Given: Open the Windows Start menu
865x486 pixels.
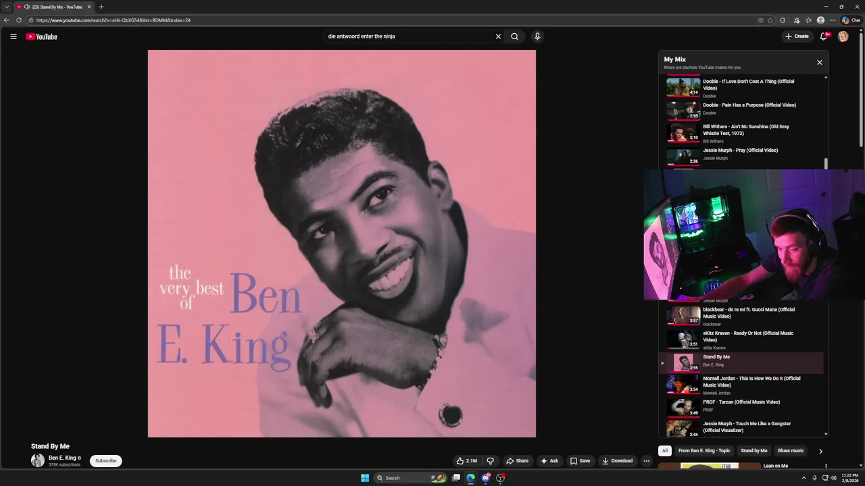Looking at the screenshot, I should pyautogui.click(x=365, y=478).
